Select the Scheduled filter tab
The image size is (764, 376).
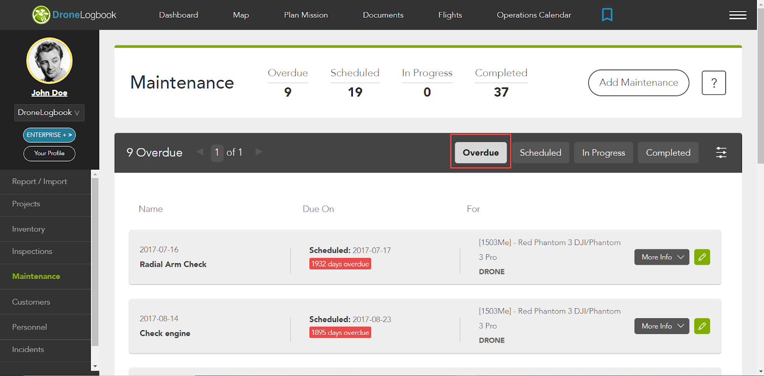[x=541, y=152]
